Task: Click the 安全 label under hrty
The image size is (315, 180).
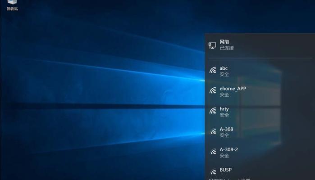Action: 224,115
